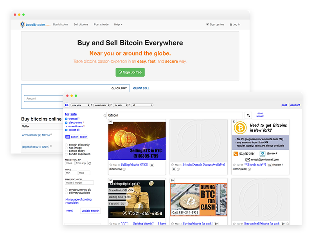Click the CL Craigslist logo
This screenshot has width=313, height=235.
point(67,105)
